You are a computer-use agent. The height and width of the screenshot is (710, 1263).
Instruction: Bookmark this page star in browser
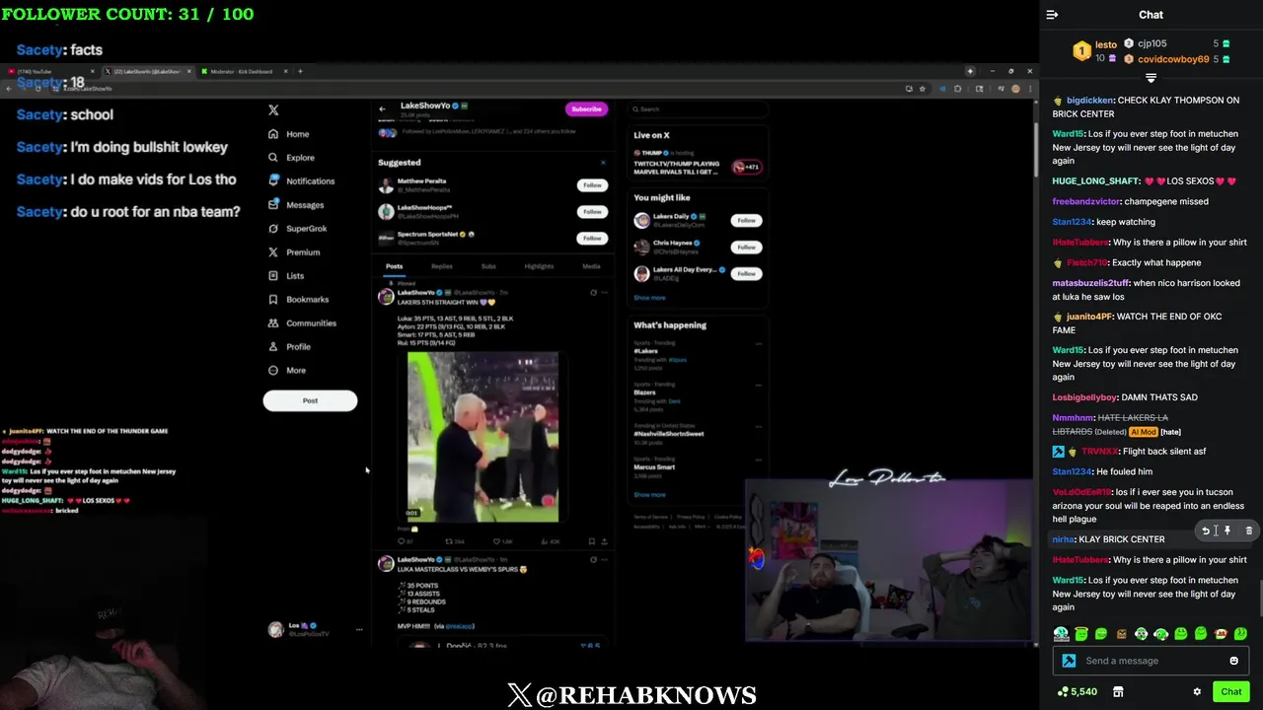click(923, 89)
